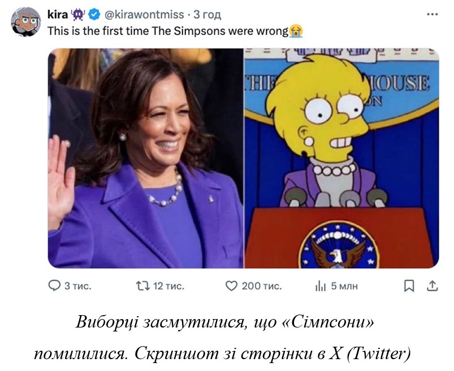Open the three-dot more options menu
Viewport: 454px width, 371px height.
pos(432,14)
